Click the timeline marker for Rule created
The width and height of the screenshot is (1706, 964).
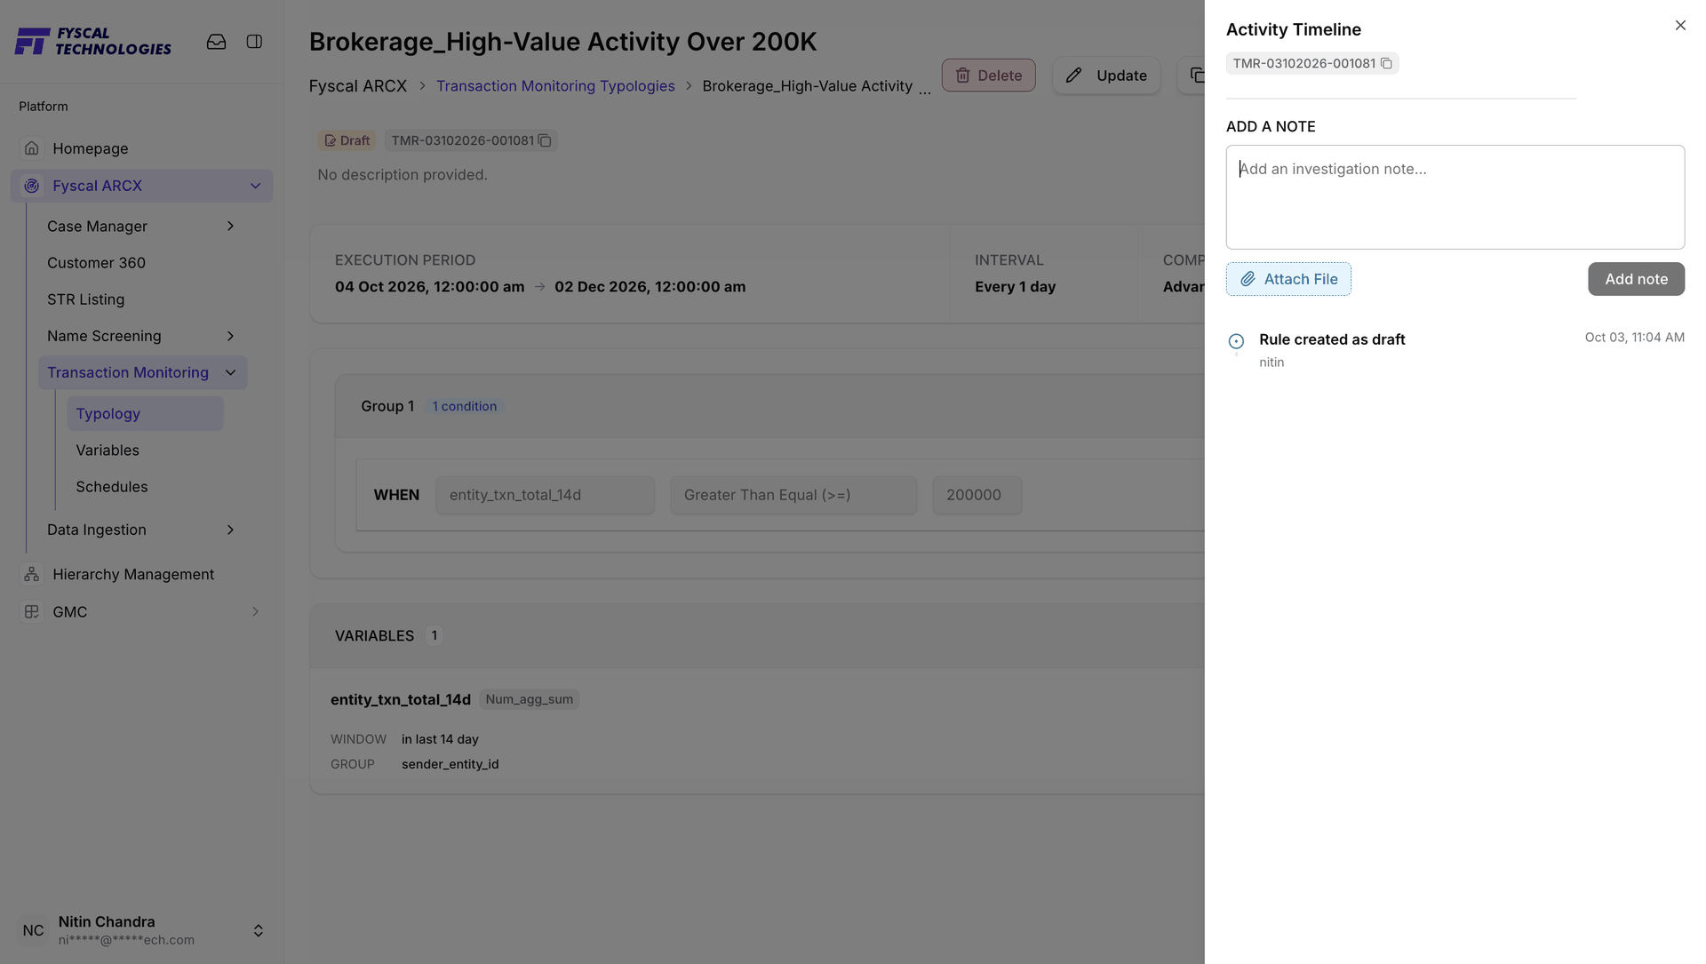click(1236, 341)
